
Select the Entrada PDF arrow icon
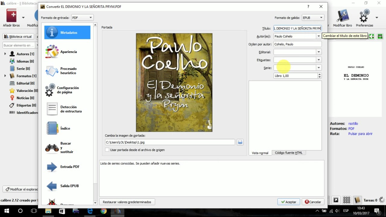52,167
